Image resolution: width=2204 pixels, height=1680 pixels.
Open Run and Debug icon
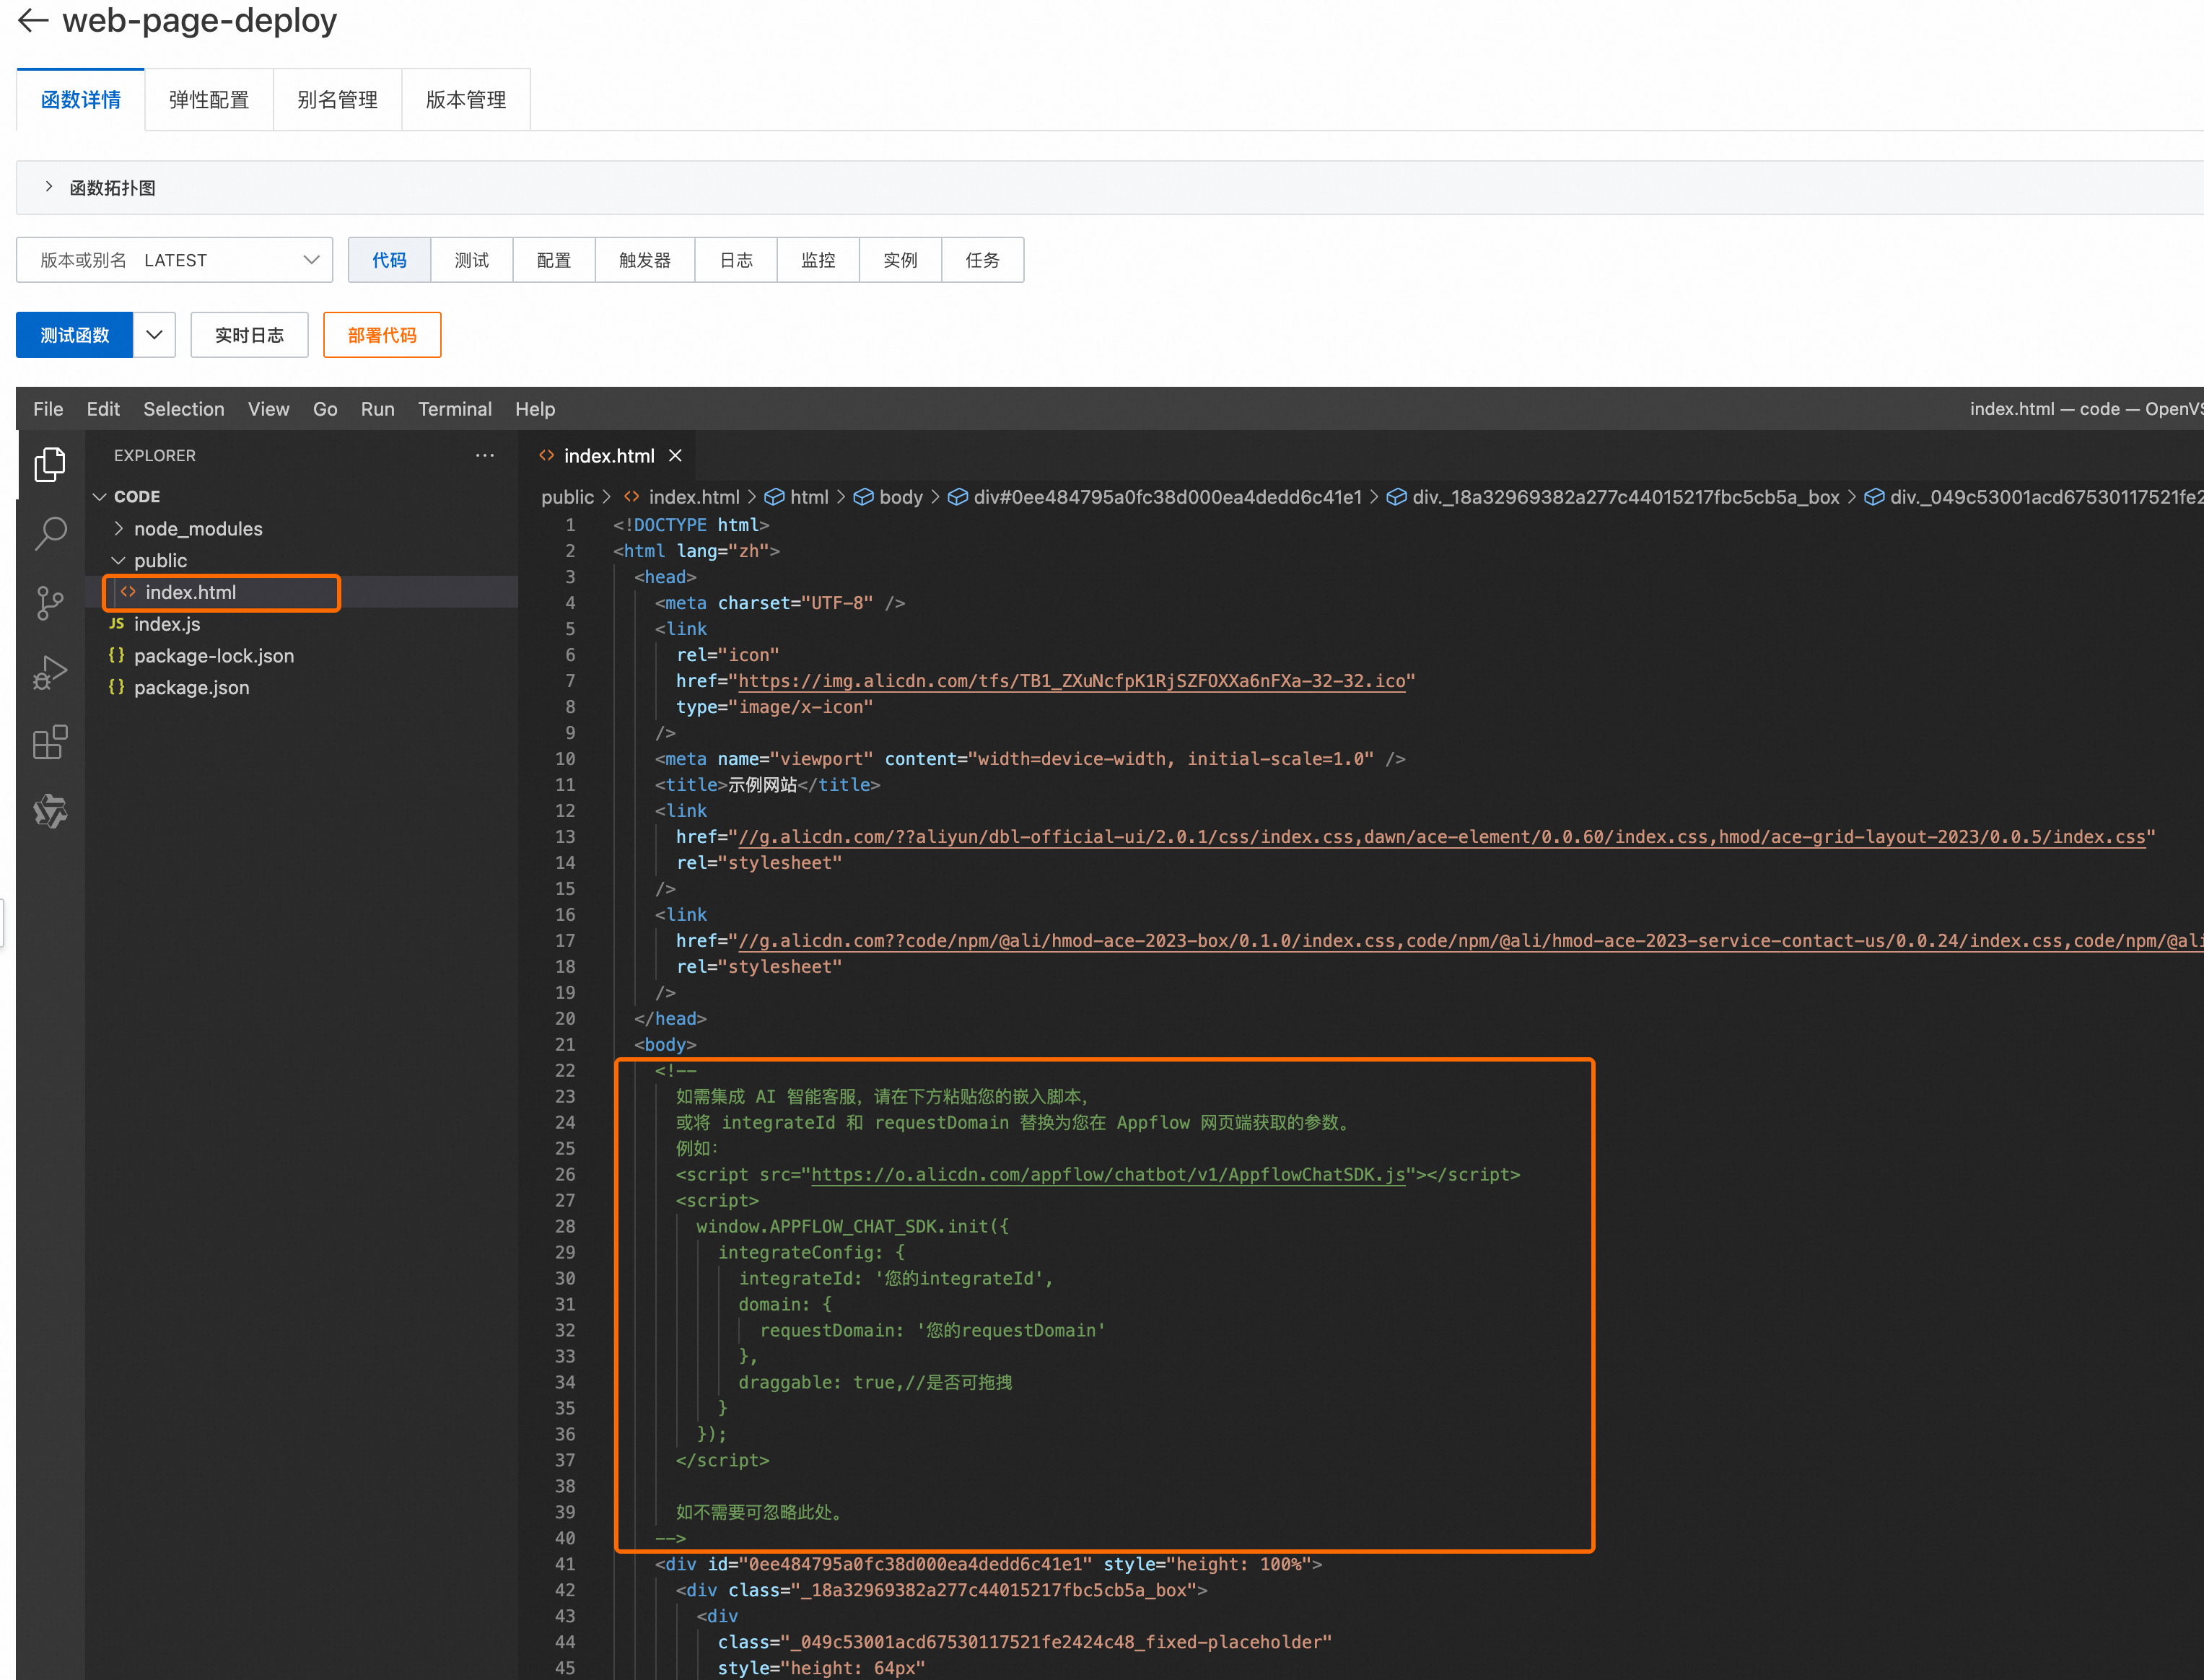(x=50, y=672)
